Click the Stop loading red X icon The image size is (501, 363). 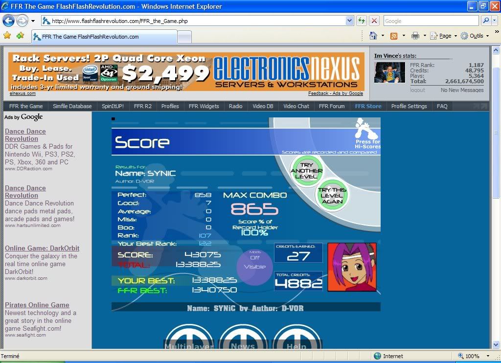pyautogui.click(x=374, y=21)
